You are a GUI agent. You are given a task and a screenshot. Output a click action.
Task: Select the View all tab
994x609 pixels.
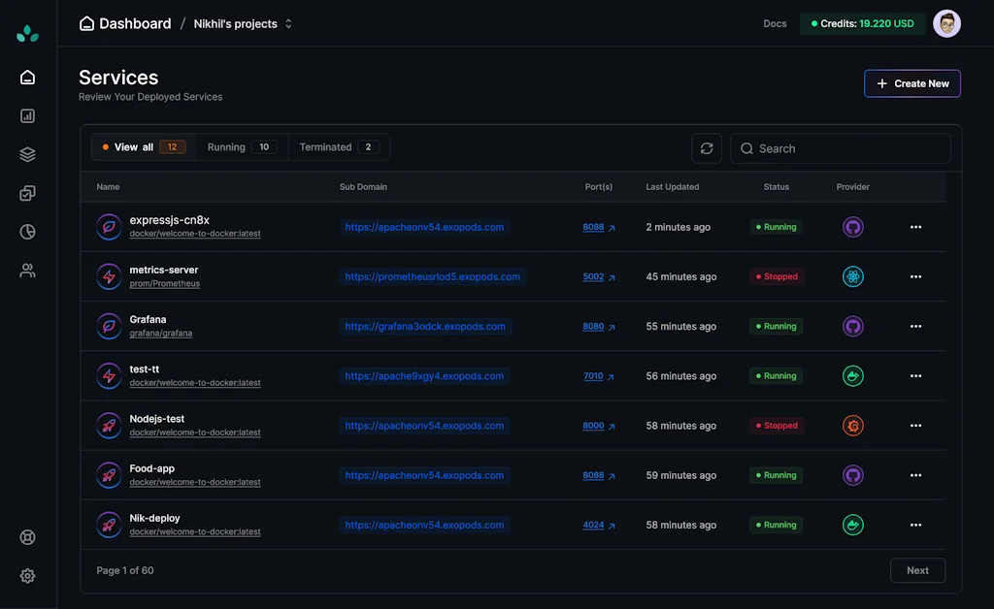tap(144, 147)
